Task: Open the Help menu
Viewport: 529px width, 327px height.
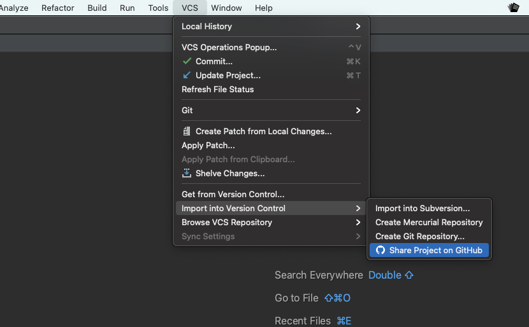Action: point(263,8)
